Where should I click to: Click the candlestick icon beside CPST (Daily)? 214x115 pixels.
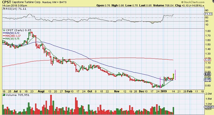(x=4, y=30)
